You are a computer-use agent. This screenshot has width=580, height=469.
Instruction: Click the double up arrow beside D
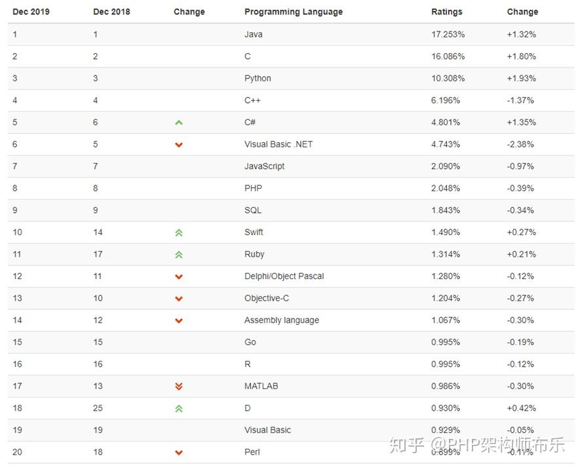tap(178, 409)
